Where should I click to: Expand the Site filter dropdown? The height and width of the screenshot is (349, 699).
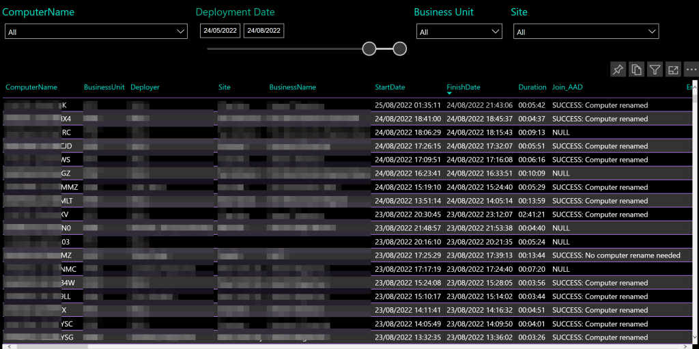click(x=652, y=32)
